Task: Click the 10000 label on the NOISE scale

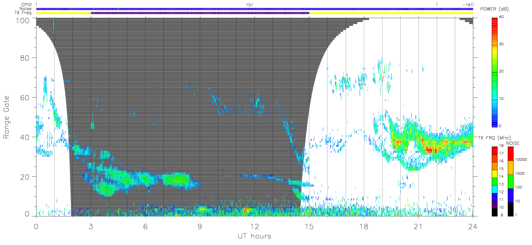Action: 520,159
